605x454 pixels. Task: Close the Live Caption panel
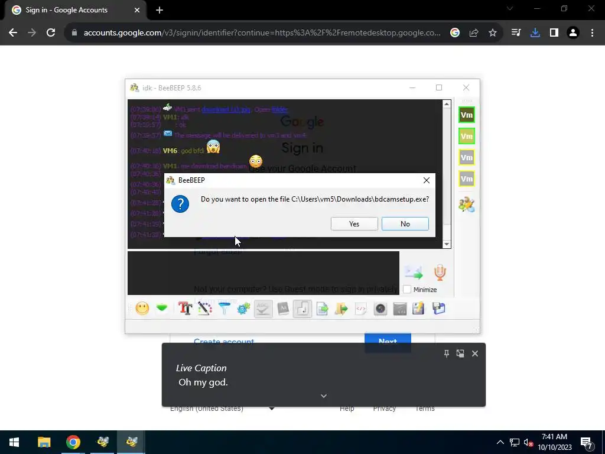pyautogui.click(x=475, y=354)
